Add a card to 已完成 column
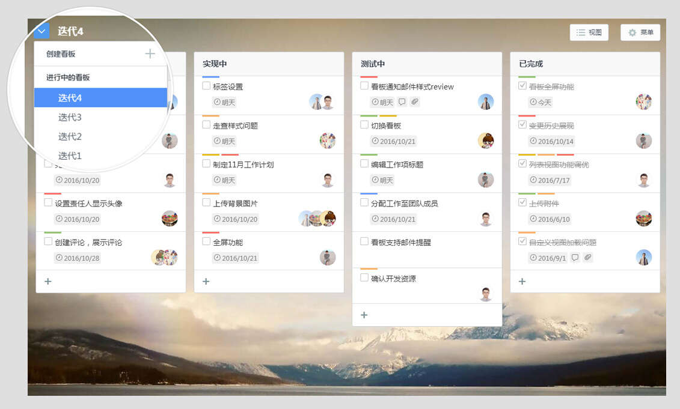 pyautogui.click(x=522, y=282)
